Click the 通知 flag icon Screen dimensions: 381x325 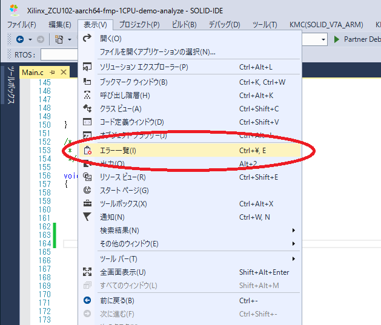point(87,217)
